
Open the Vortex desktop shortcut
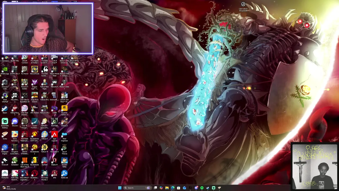click(5, 136)
